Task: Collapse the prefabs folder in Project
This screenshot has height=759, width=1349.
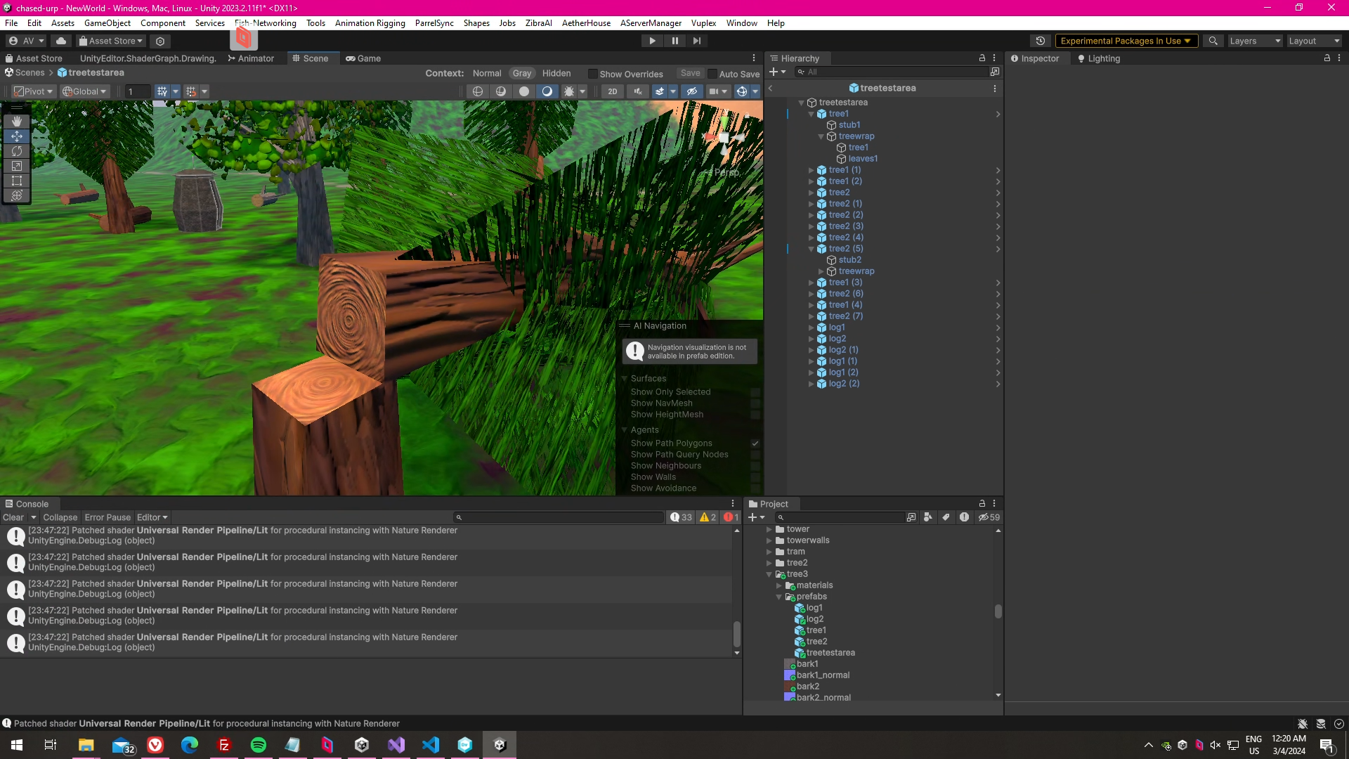Action: tap(778, 597)
